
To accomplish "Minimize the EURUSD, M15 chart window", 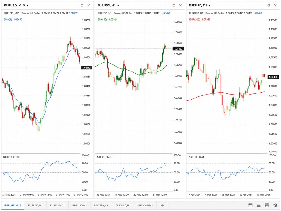I will (75, 6).
